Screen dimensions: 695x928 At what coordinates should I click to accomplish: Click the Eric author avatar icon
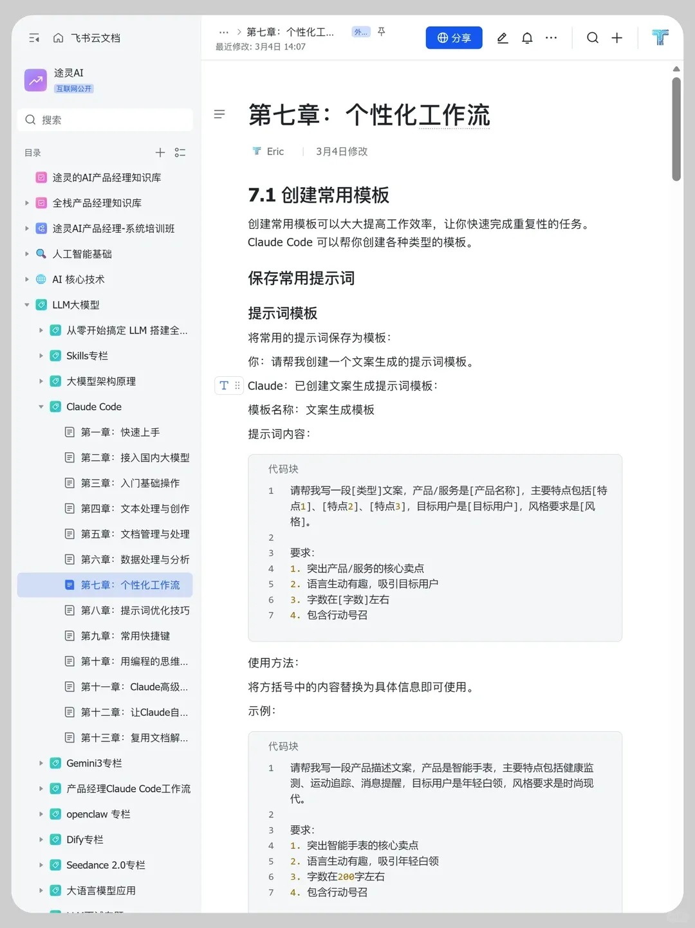[257, 151]
